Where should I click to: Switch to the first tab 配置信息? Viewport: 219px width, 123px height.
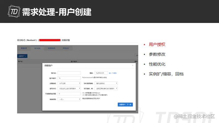coord(24,48)
